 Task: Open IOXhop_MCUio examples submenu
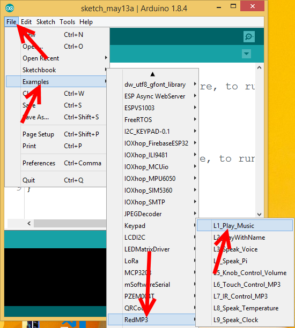click(153, 167)
